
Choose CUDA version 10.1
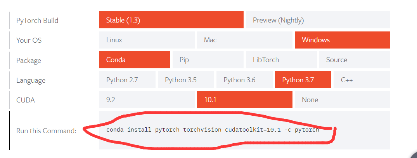[245, 99]
